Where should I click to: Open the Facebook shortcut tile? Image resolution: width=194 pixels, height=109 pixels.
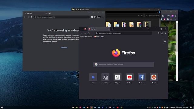[x=142, y=77]
